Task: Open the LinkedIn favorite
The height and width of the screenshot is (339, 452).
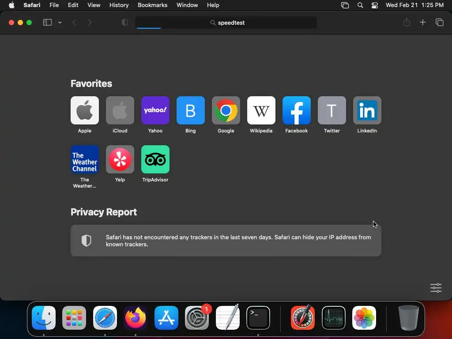Action: [x=367, y=110]
